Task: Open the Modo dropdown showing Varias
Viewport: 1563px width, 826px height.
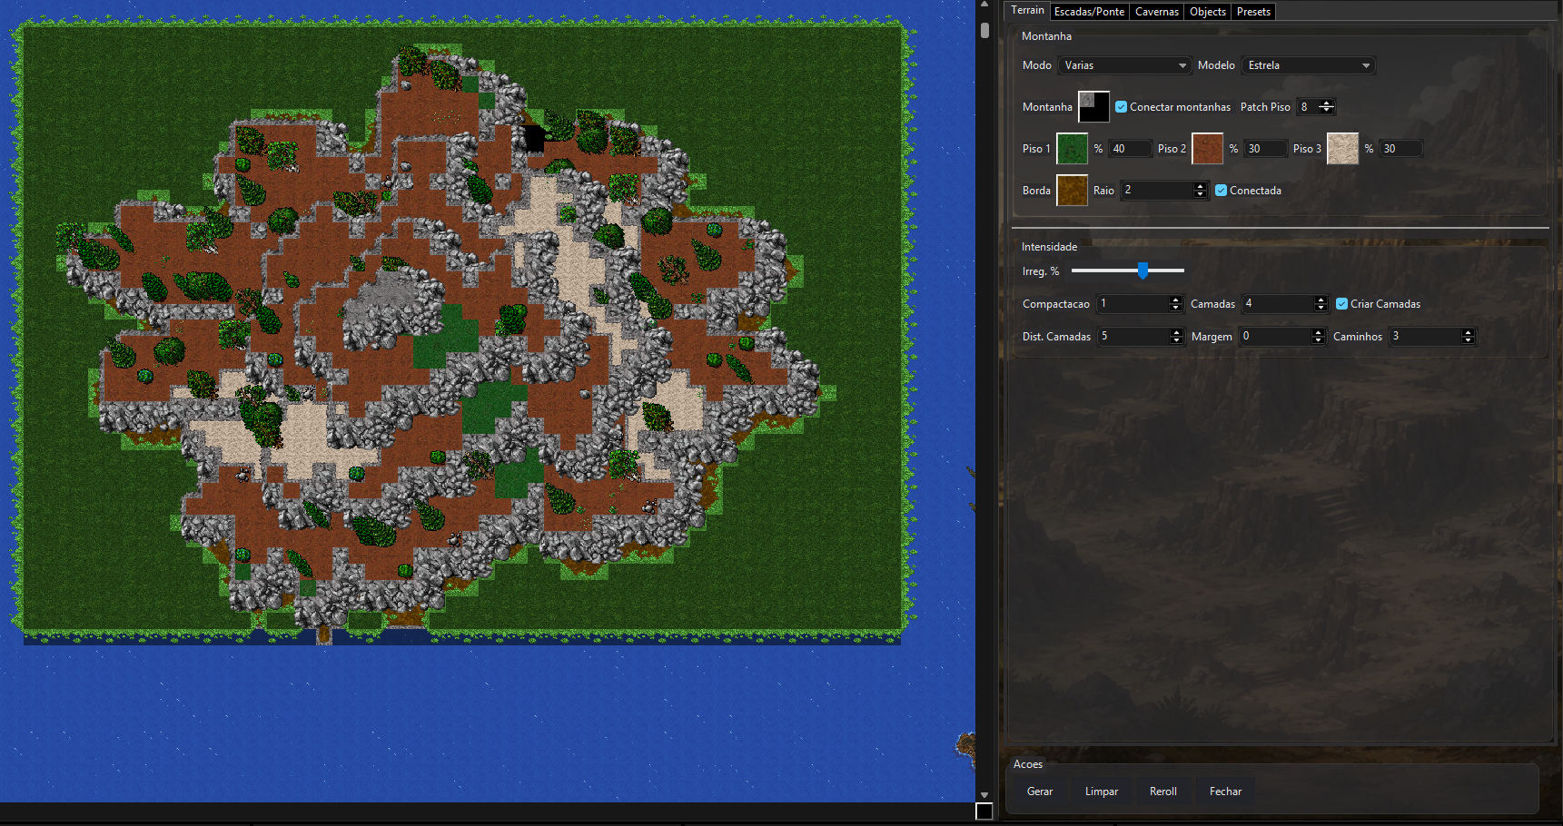Action: click(x=1124, y=65)
